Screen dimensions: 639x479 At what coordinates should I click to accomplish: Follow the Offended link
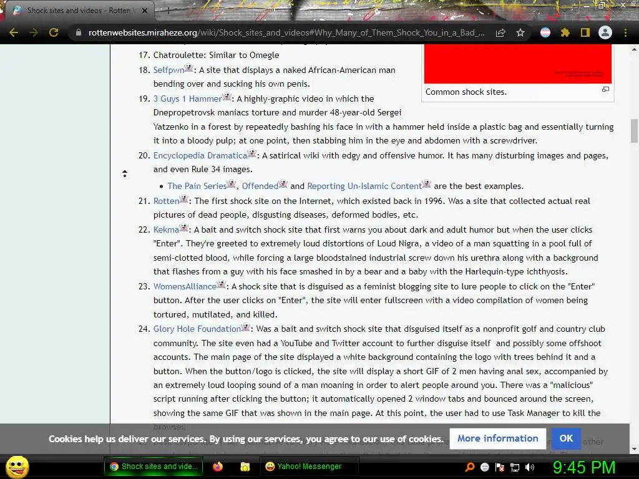pos(260,186)
